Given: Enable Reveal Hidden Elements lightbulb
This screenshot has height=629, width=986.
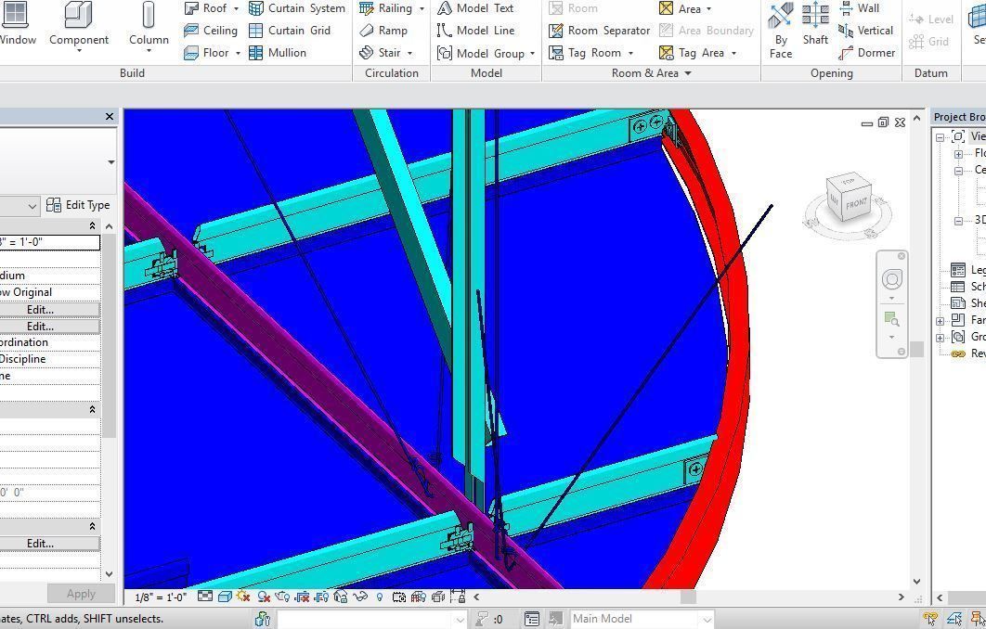Looking at the screenshot, I should pos(378,597).
